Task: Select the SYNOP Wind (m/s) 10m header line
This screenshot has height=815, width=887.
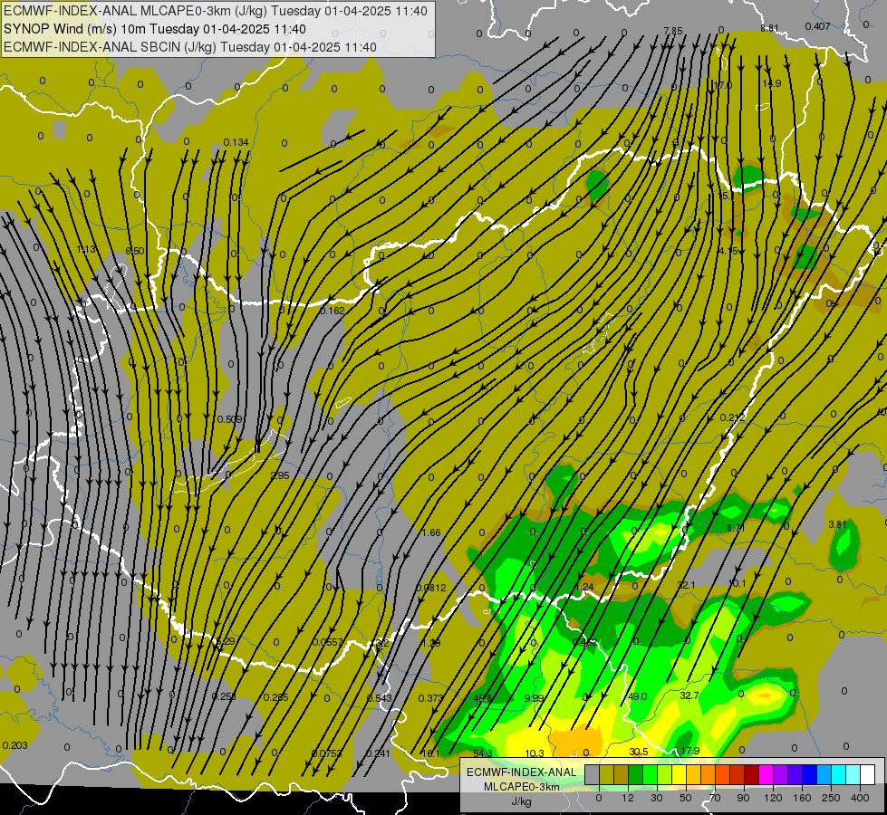Action: pyautogui.click(x=154, y=29)
